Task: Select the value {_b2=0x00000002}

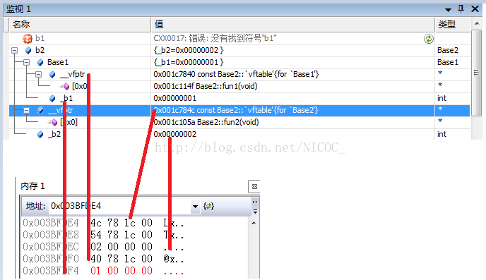Action: [189, 51]
